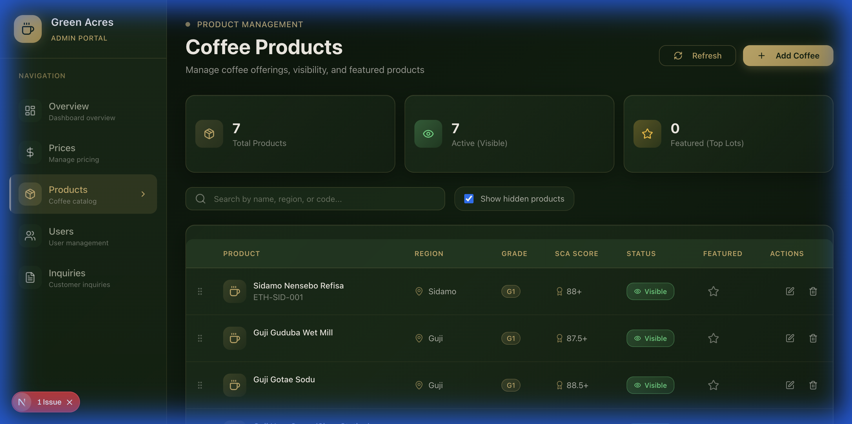Click the Users management icon in sidebar
Screen dimensions: 852x424
(x=30, y=236)
